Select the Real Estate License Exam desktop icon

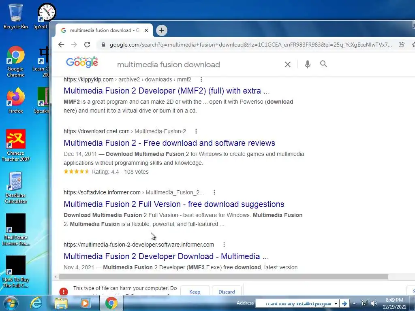tap(16, 230)
